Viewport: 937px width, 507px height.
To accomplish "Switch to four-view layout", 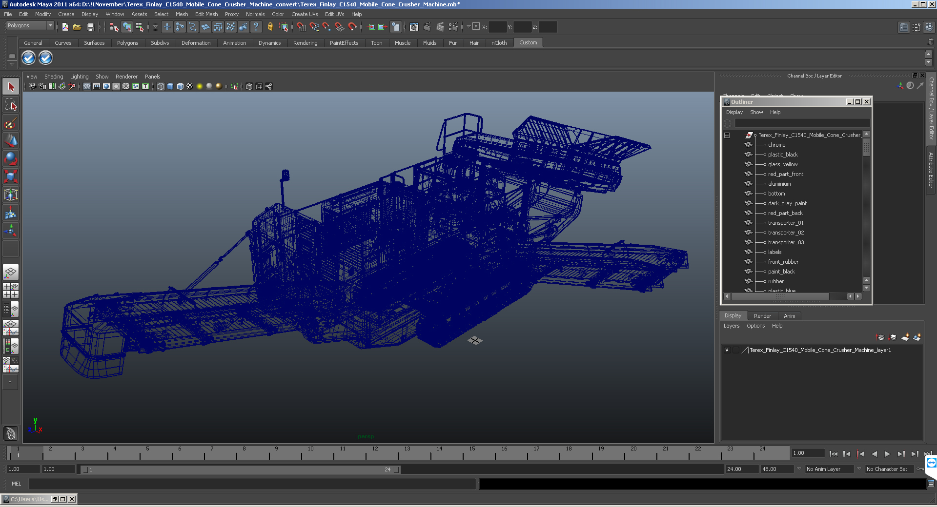I will (x=11, y=291).
